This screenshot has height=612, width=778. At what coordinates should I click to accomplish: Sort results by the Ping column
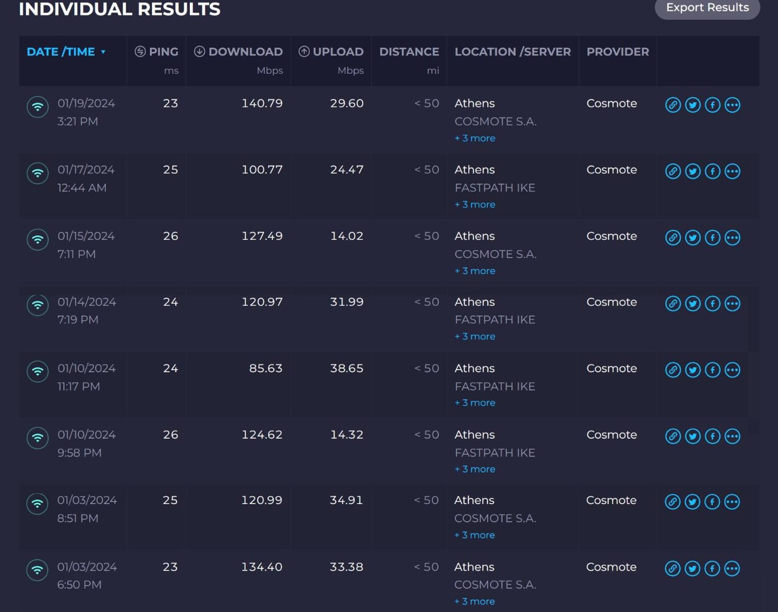(156, 52)
